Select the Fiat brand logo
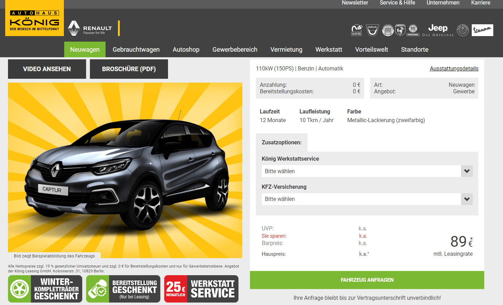The image size is (503, 305). pos(388,30)
